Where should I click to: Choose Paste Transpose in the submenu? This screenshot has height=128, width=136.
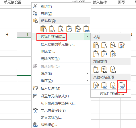[113, 54]
